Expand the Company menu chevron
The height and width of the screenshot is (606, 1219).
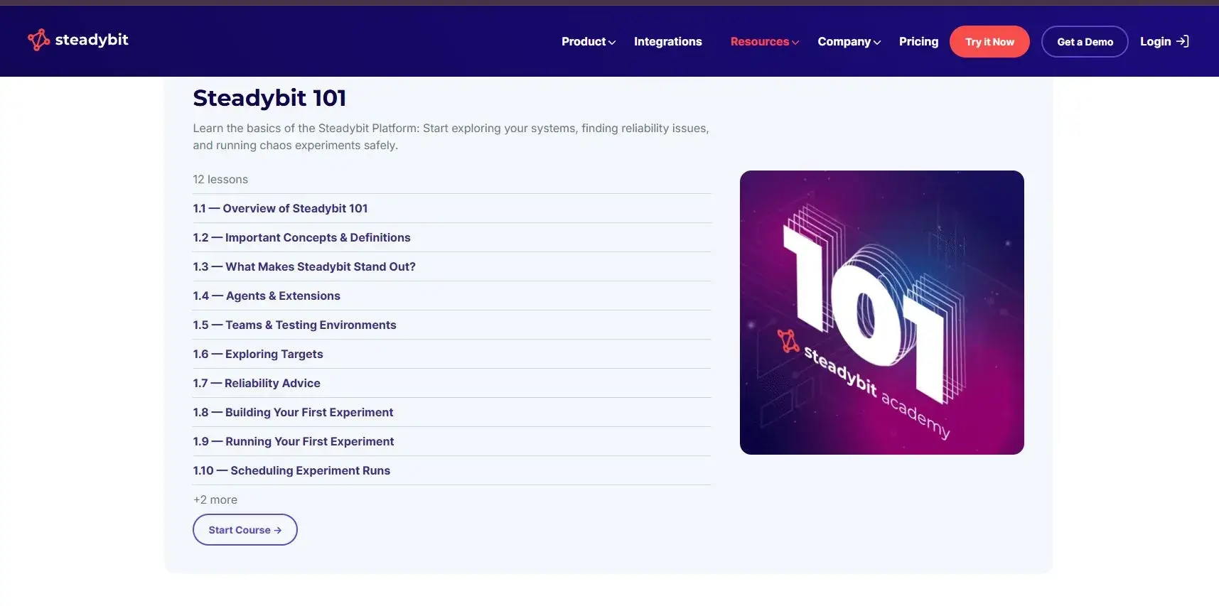pos(877,43)
